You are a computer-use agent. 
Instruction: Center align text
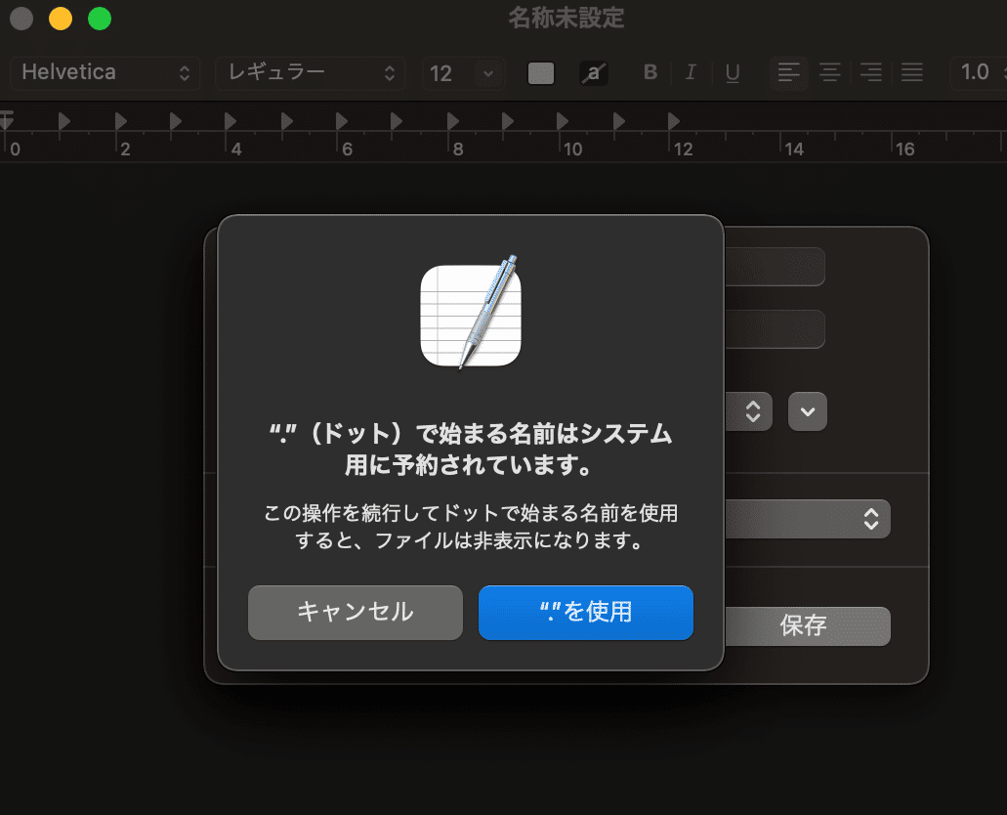pos(830,72)
